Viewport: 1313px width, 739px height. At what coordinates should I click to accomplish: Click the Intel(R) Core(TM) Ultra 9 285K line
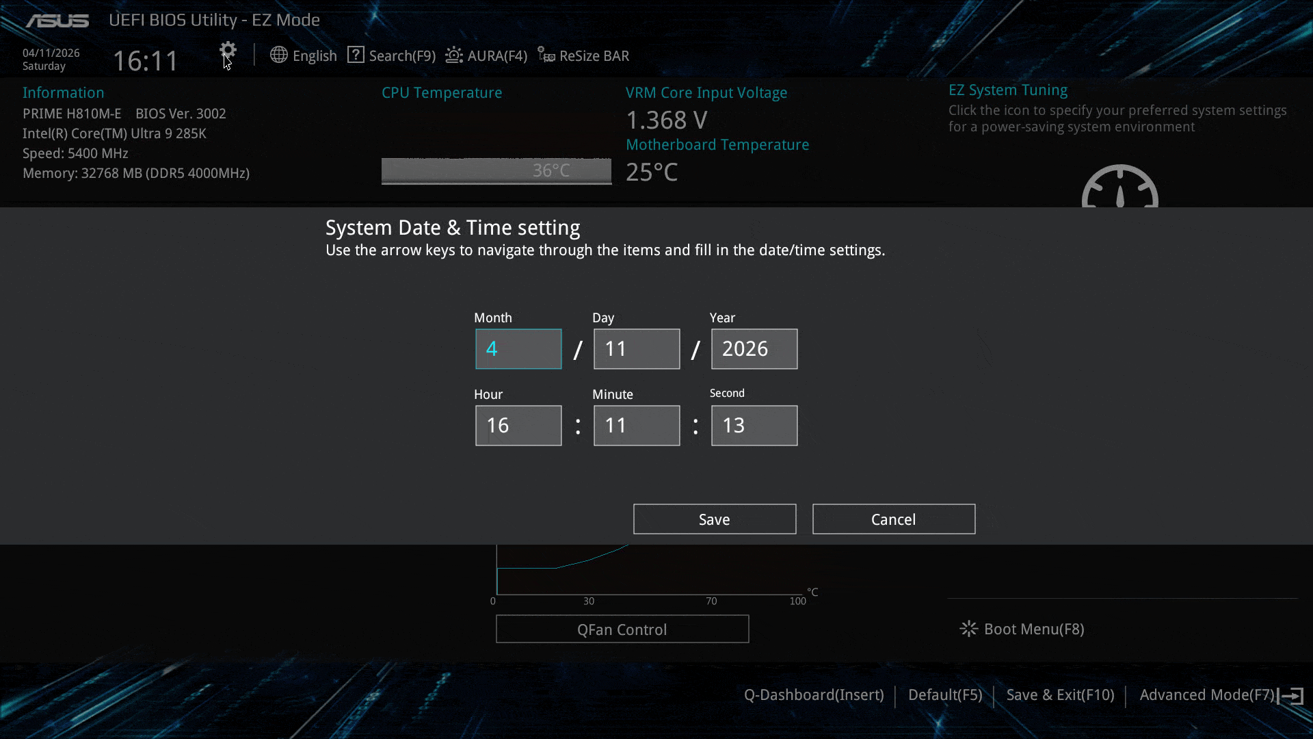tap(114, 133)
